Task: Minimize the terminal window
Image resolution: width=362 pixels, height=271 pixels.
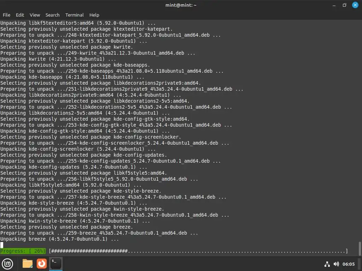Action: pyautogui.click(x=334, y=5)
